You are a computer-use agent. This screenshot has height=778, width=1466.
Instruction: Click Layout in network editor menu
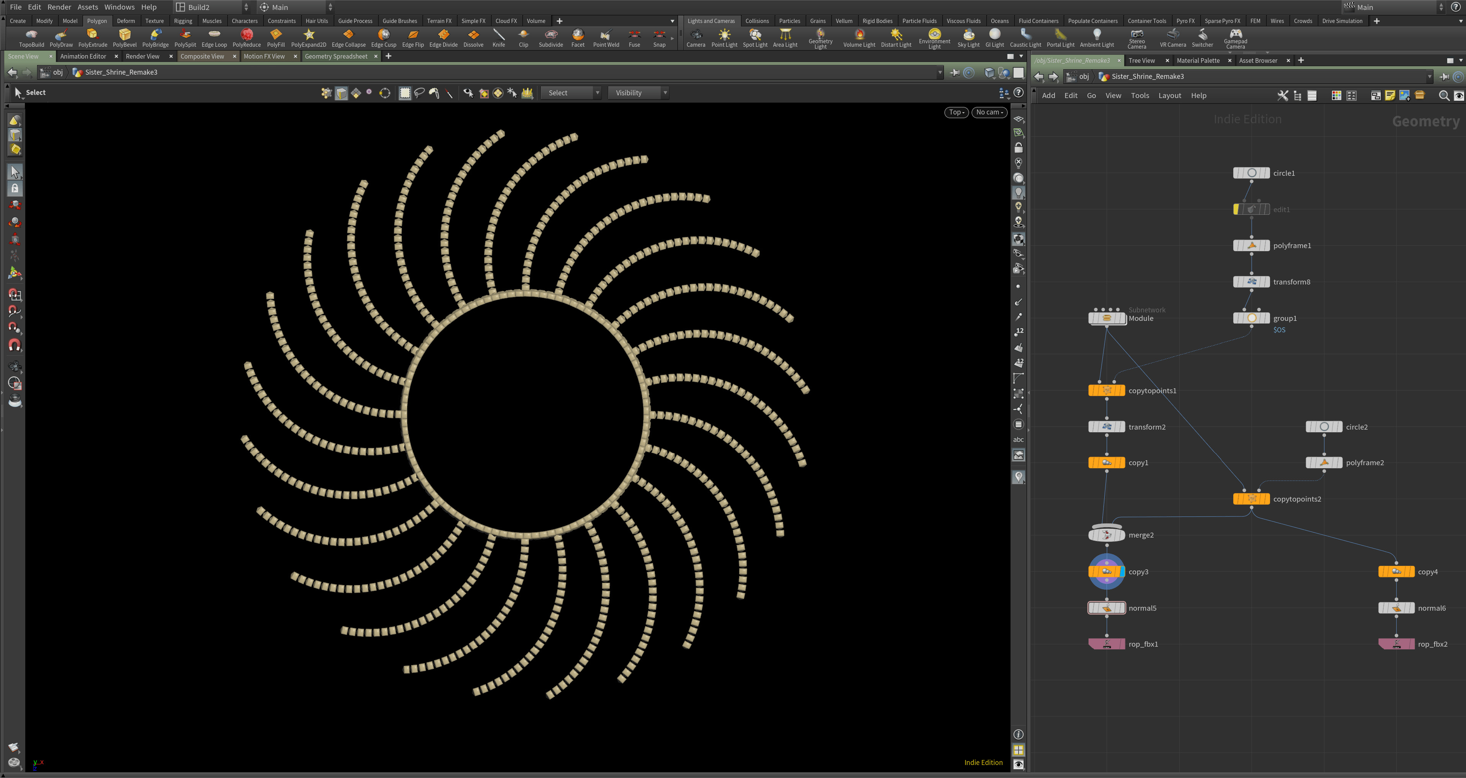pos(1169,96)
